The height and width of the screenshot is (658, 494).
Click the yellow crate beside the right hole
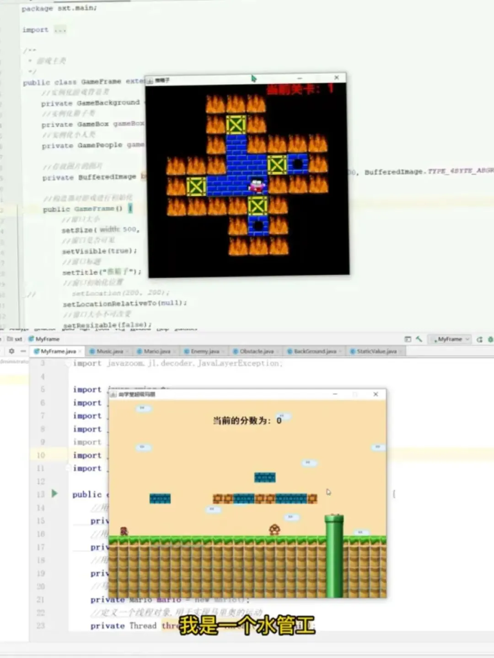(277, 165)
